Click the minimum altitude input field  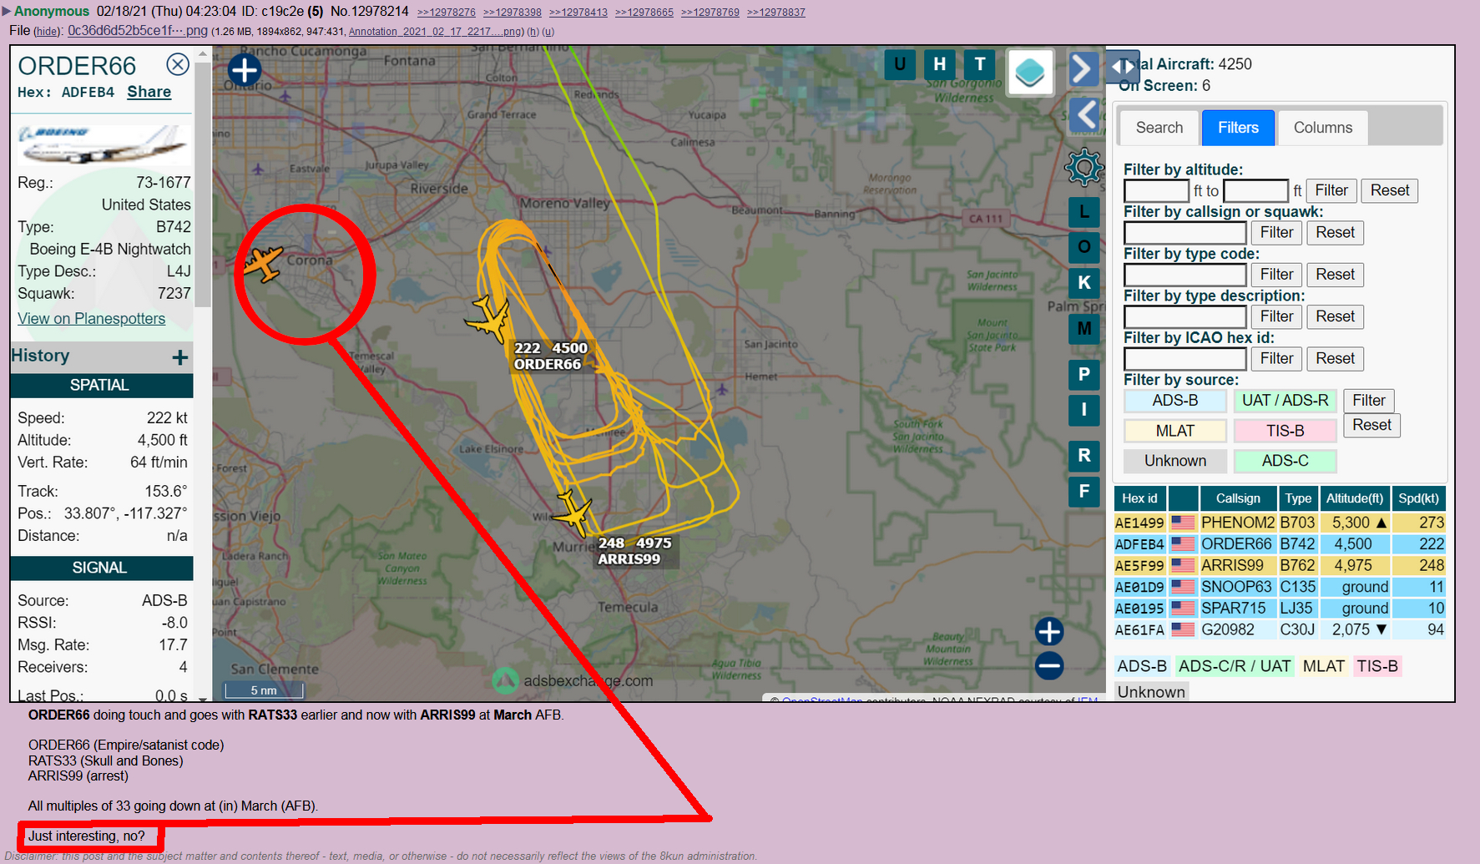tap(1156, 191)
